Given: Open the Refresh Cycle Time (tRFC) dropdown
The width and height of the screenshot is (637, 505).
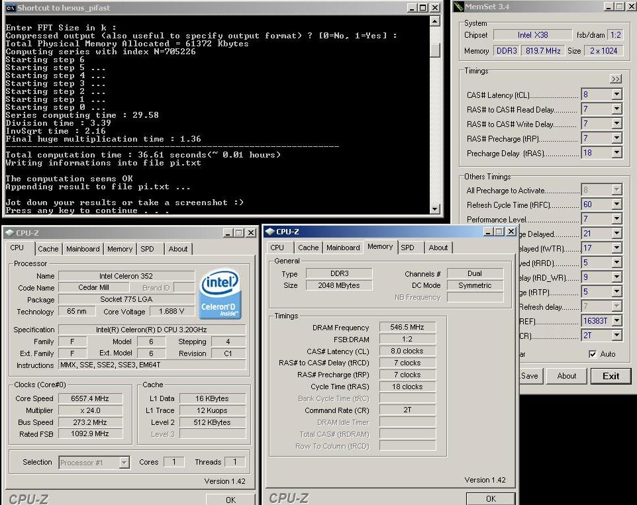Looking at the screenshot, I should [x=616, y=205].
